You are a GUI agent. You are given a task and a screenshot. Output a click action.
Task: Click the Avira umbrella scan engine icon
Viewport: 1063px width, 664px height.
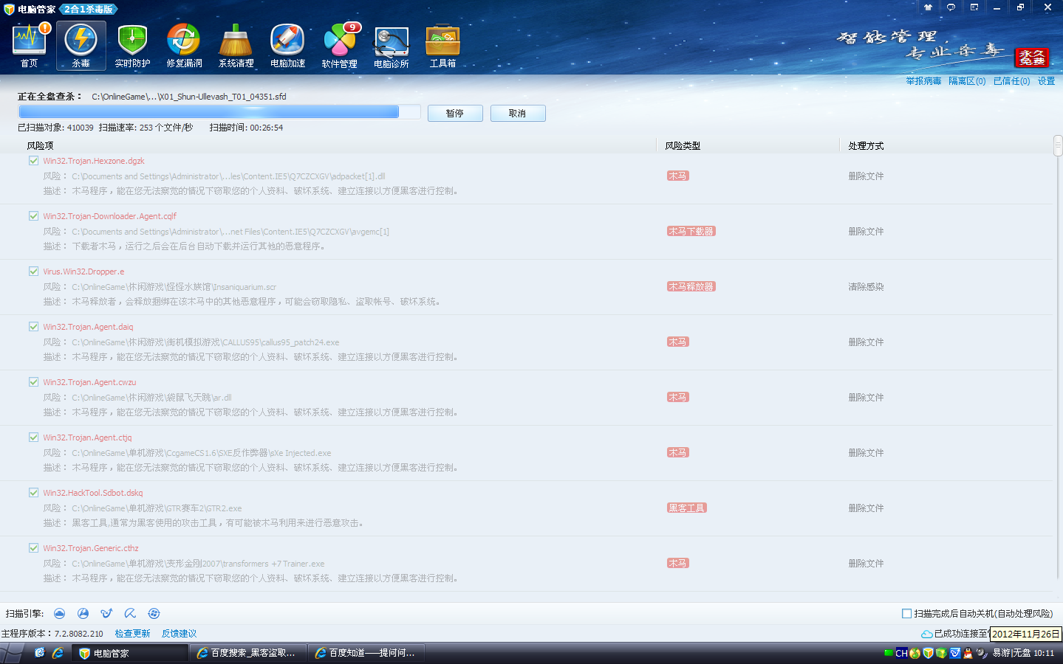pos(131,614)
